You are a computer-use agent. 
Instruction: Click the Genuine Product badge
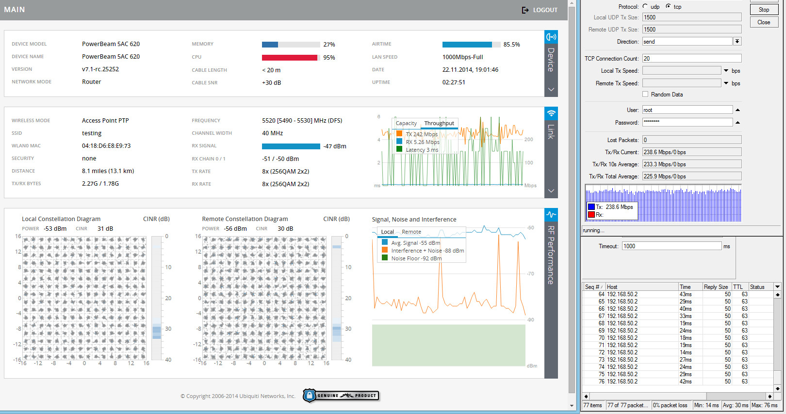(341, 396)
